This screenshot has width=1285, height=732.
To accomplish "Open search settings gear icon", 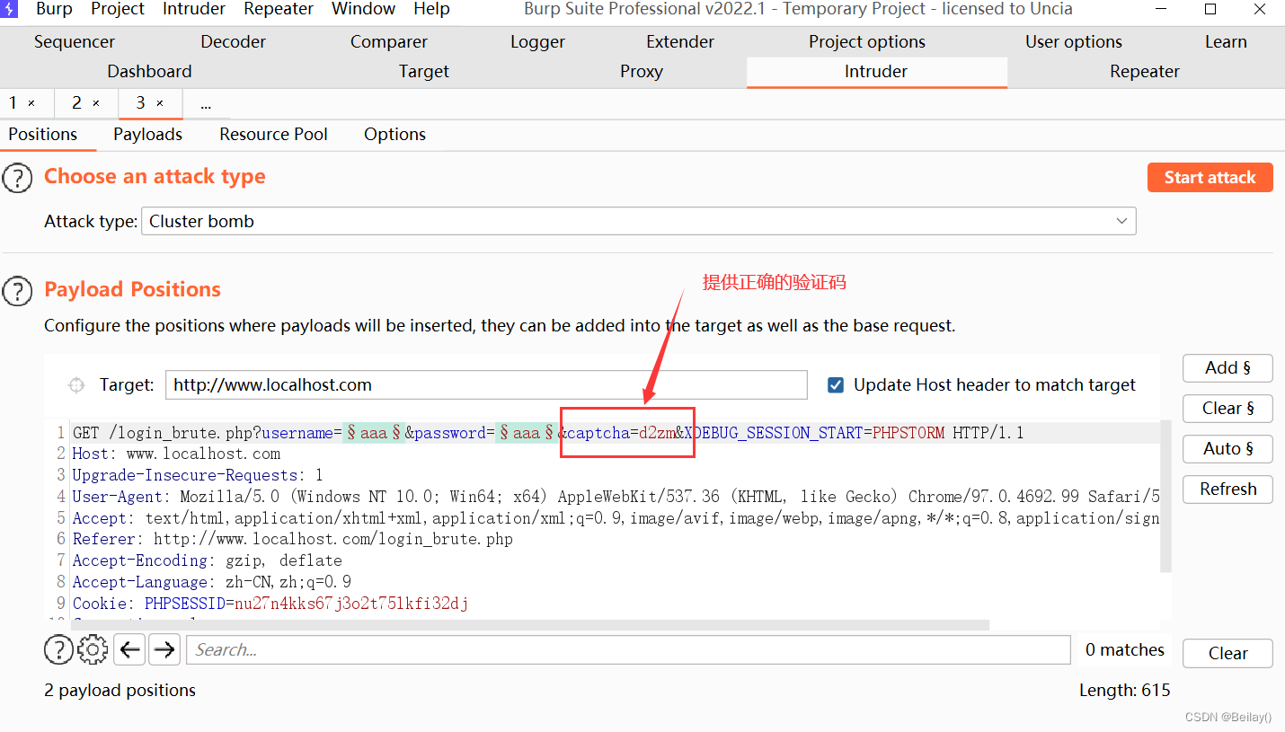I will pos(93,649).
